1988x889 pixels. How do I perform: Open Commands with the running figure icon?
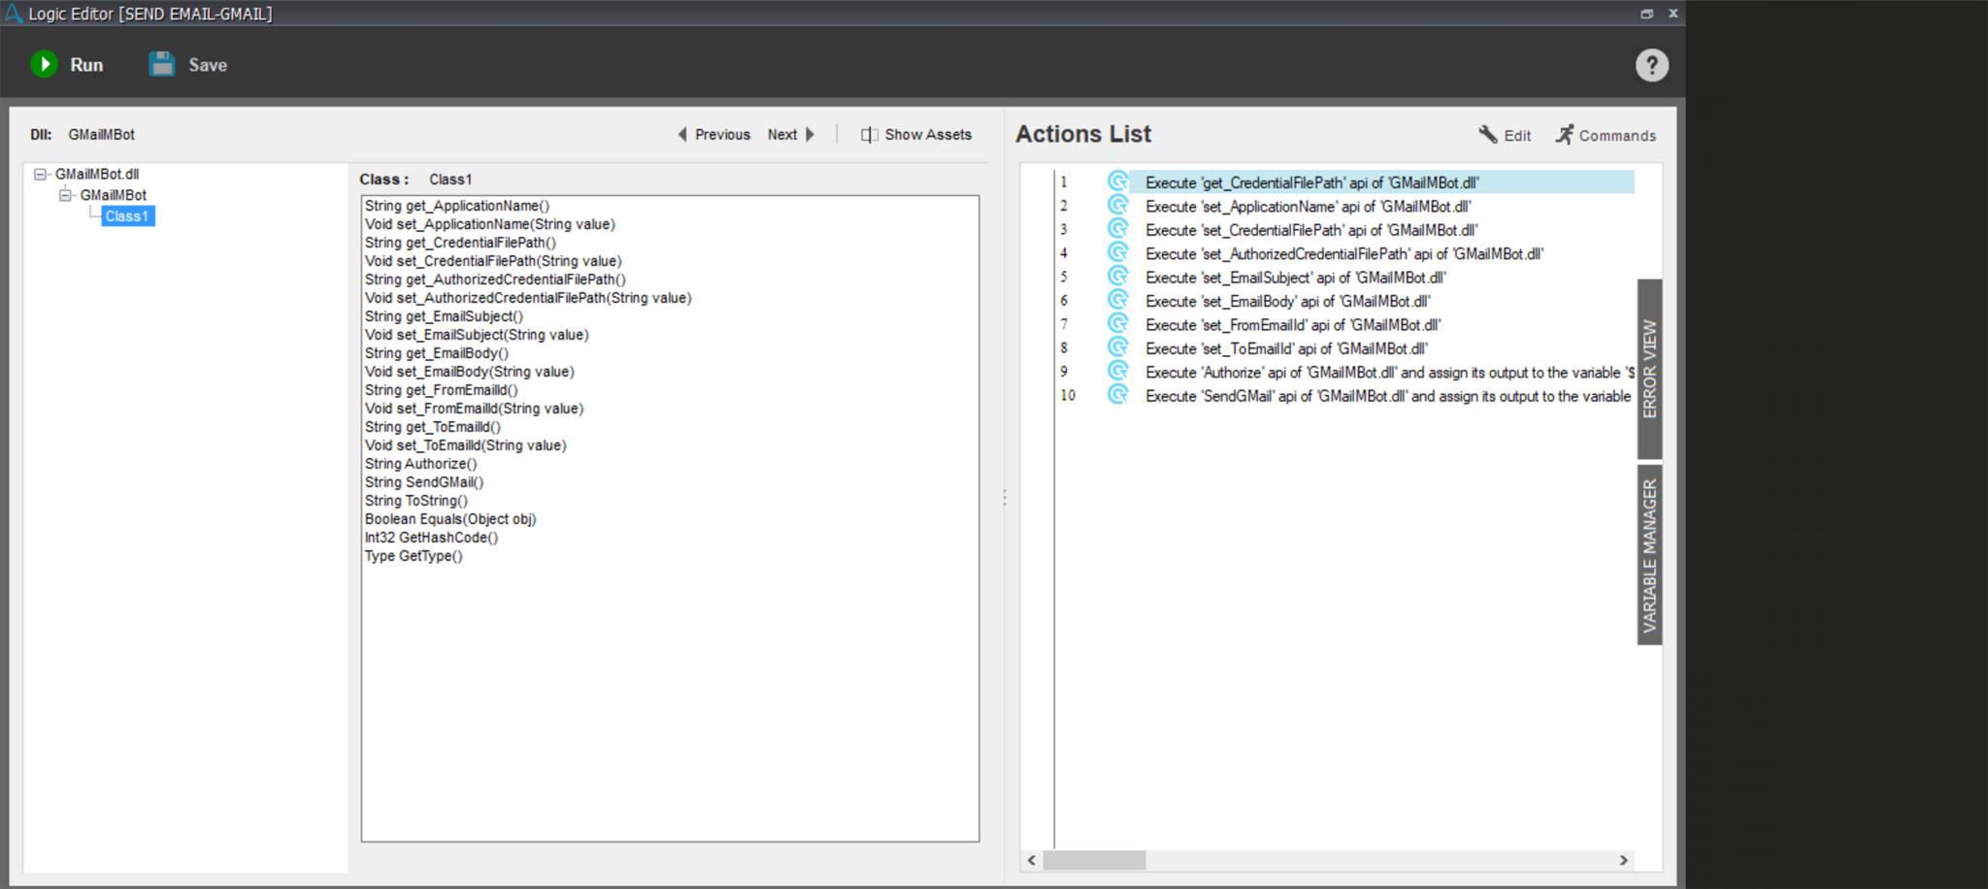click(1564, 135)
